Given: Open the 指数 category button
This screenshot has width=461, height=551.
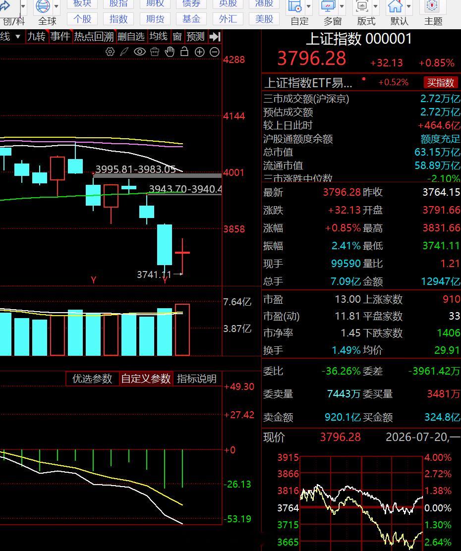Looking at the screenshot, I should point(118,19).
